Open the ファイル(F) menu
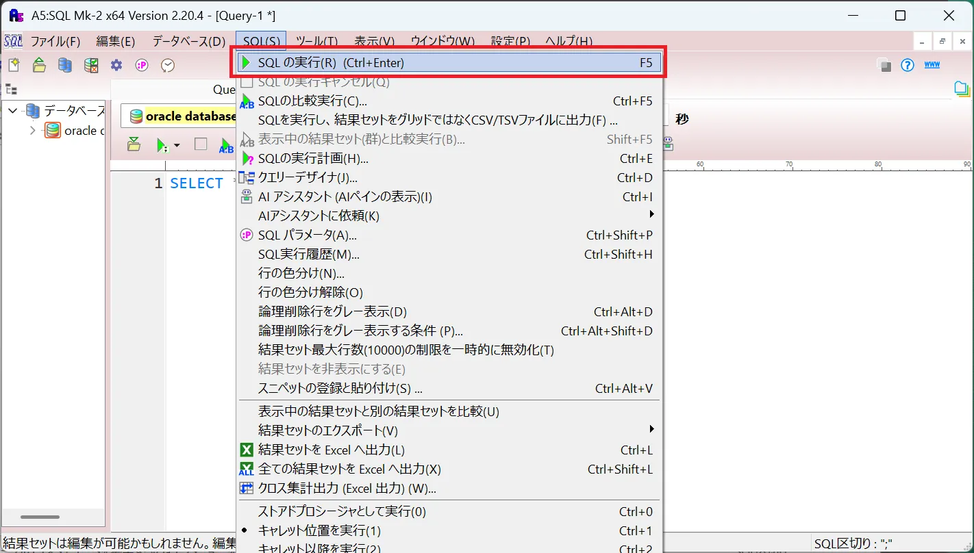Image resolution: width=974 pixels, height=553 pixels. coord(55,41)
